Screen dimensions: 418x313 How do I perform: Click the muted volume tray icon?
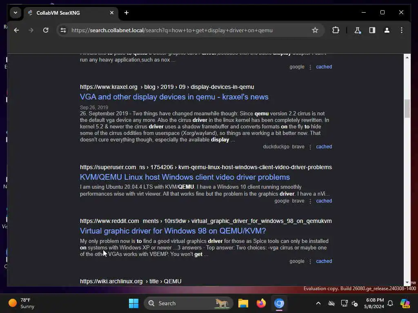pos(355,303)
